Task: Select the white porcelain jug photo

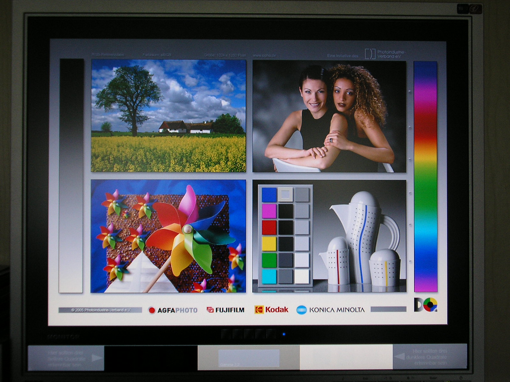Action: [x=360, y=236]
